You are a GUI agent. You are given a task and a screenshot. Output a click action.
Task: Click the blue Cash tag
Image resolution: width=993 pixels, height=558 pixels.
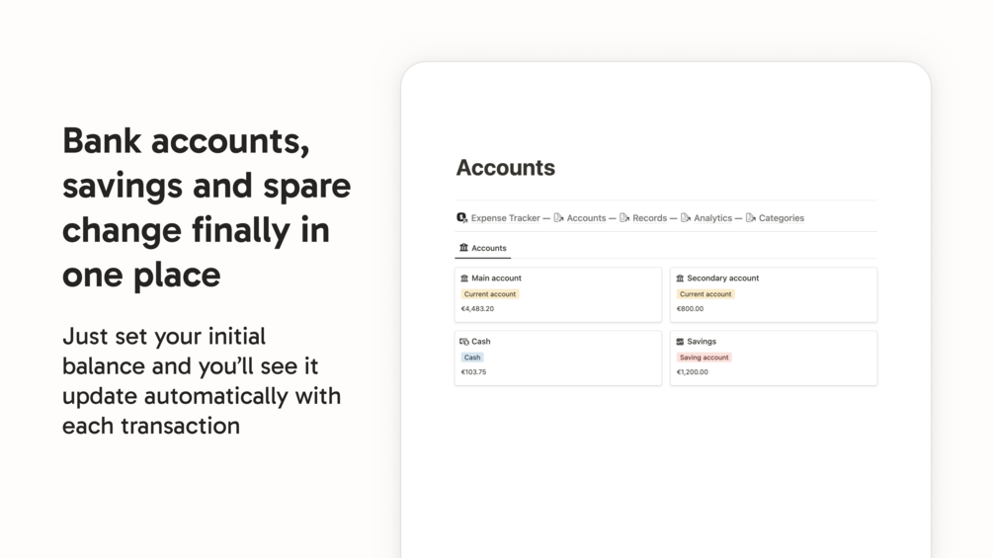[472, 358]
